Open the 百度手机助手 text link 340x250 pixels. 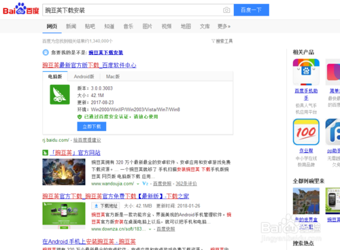[306, 94]
